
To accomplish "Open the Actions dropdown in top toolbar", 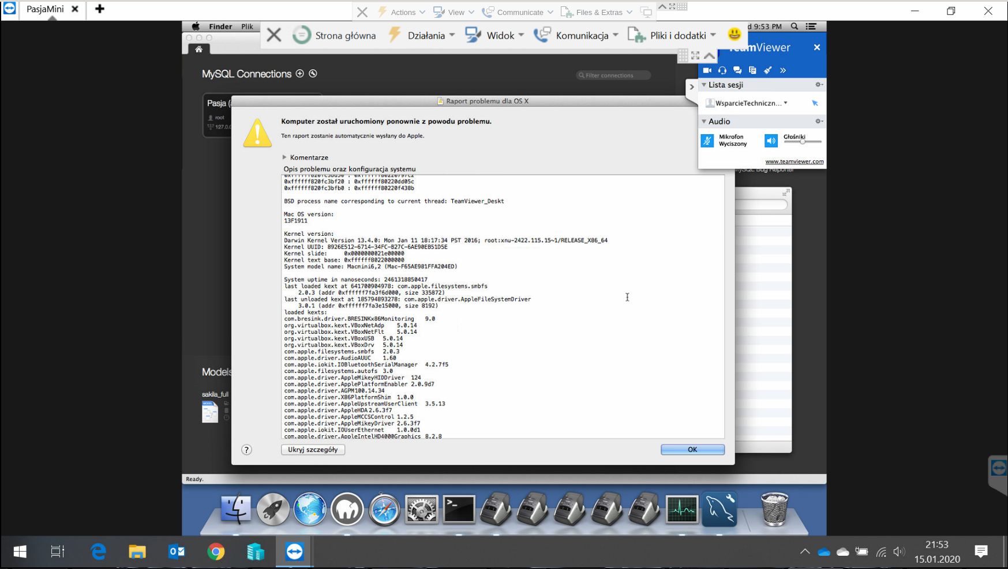I will click(x=402, y=12).
